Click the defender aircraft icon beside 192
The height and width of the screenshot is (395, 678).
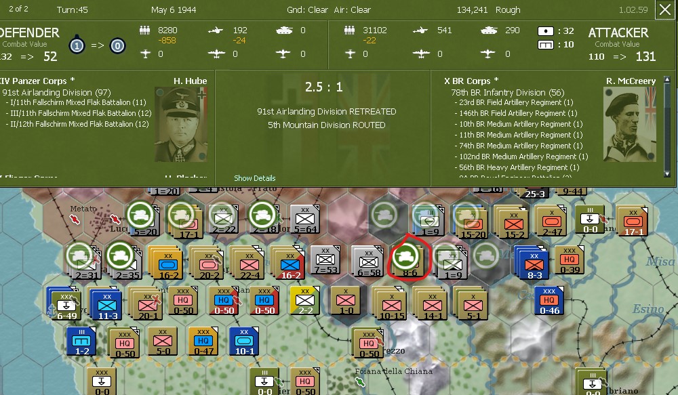pos(216,30)
